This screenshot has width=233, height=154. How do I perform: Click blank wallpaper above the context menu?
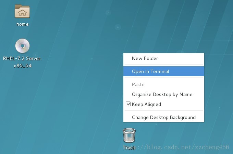pyautogui.click(x=163, y=30)
